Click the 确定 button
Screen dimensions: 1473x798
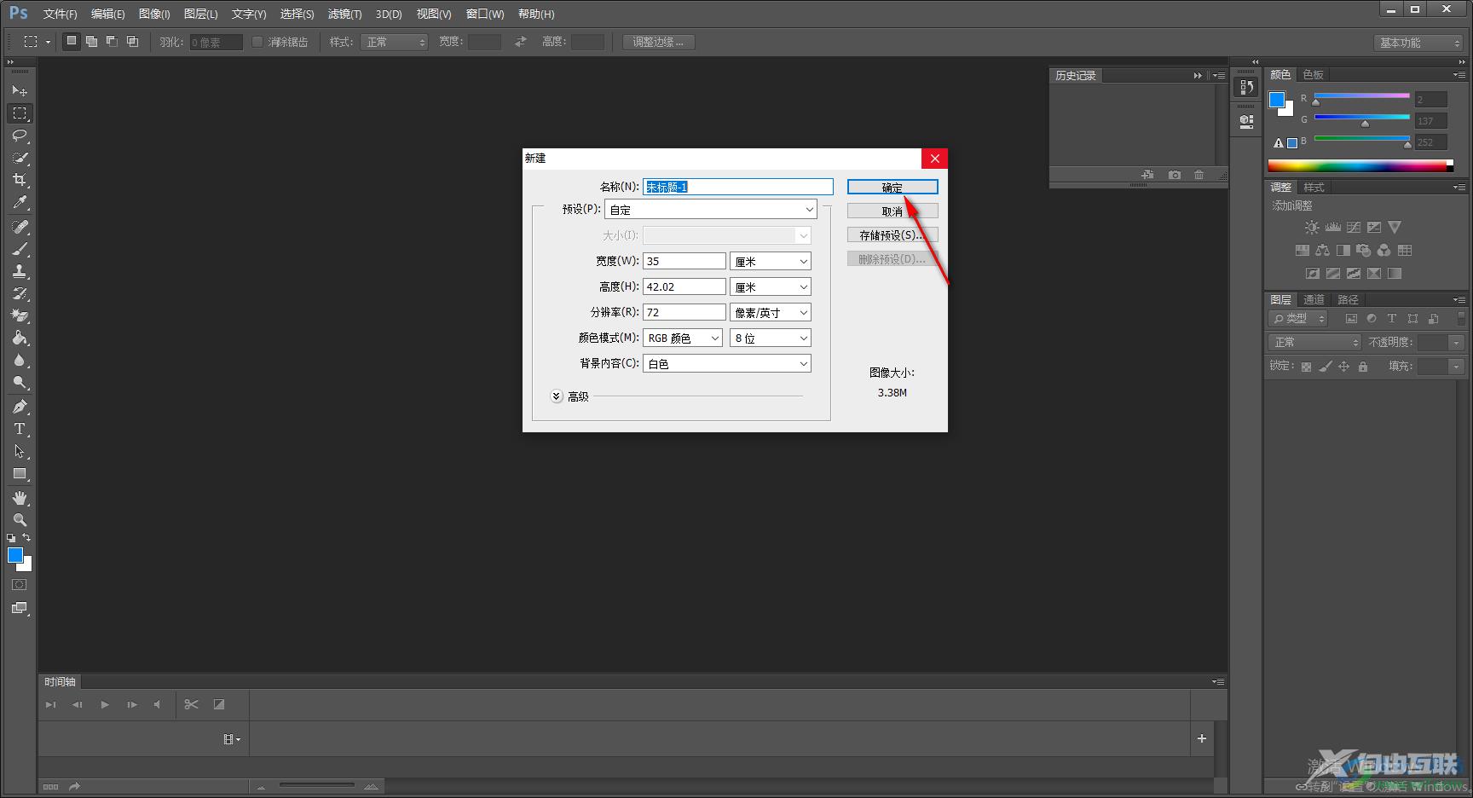892,188
